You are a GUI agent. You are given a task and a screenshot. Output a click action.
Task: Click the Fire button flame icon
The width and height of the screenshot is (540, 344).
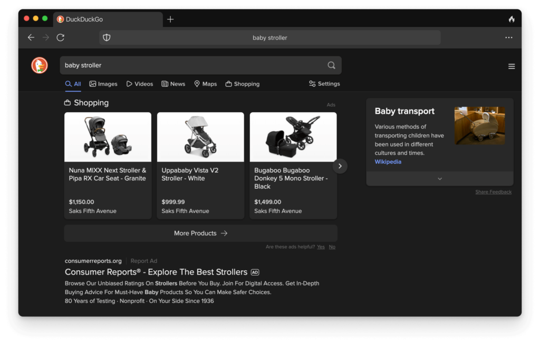(x=511, y=19)
